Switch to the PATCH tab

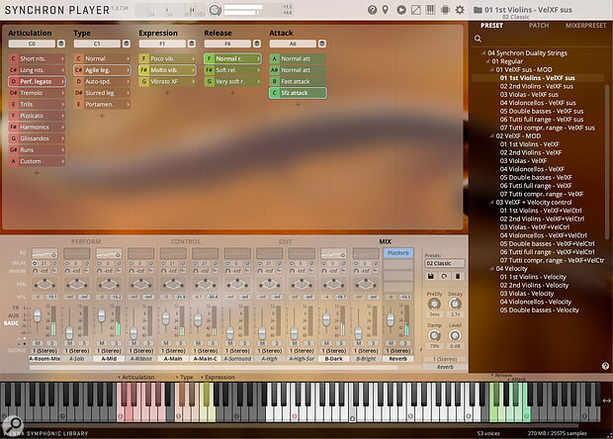pyautogui.click(x=540, y=25)
